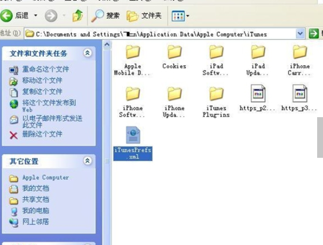
Task: Click the green Back arrow button
Action: [x=6, y=16]
